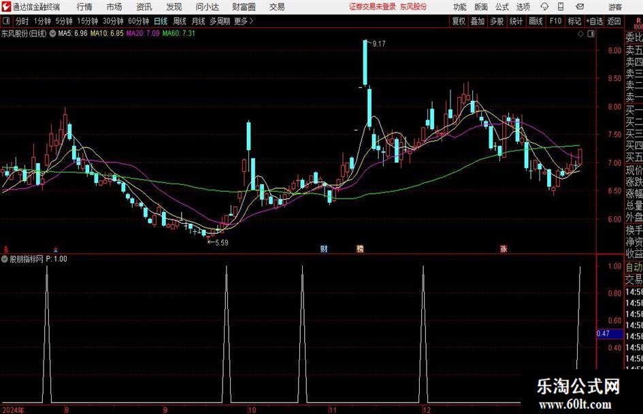This screenshot has height=414, width=643.
Task: Click the MA10: 6.85 label
Action: pos(107,33)
